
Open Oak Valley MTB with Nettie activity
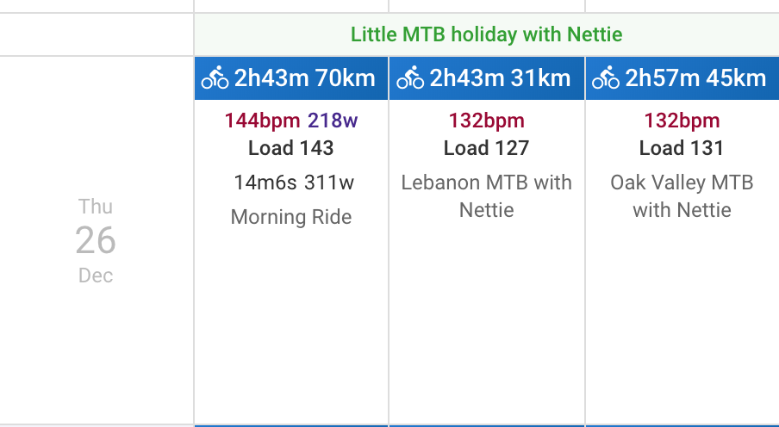[x=682, y=196]
